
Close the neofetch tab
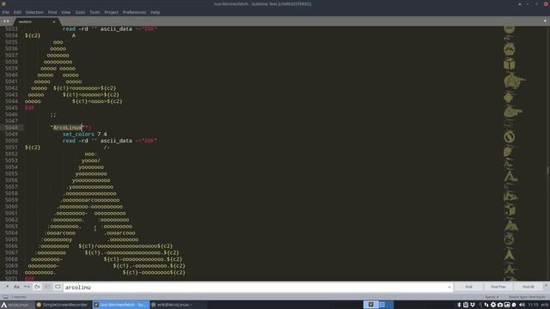pos(53,21)
